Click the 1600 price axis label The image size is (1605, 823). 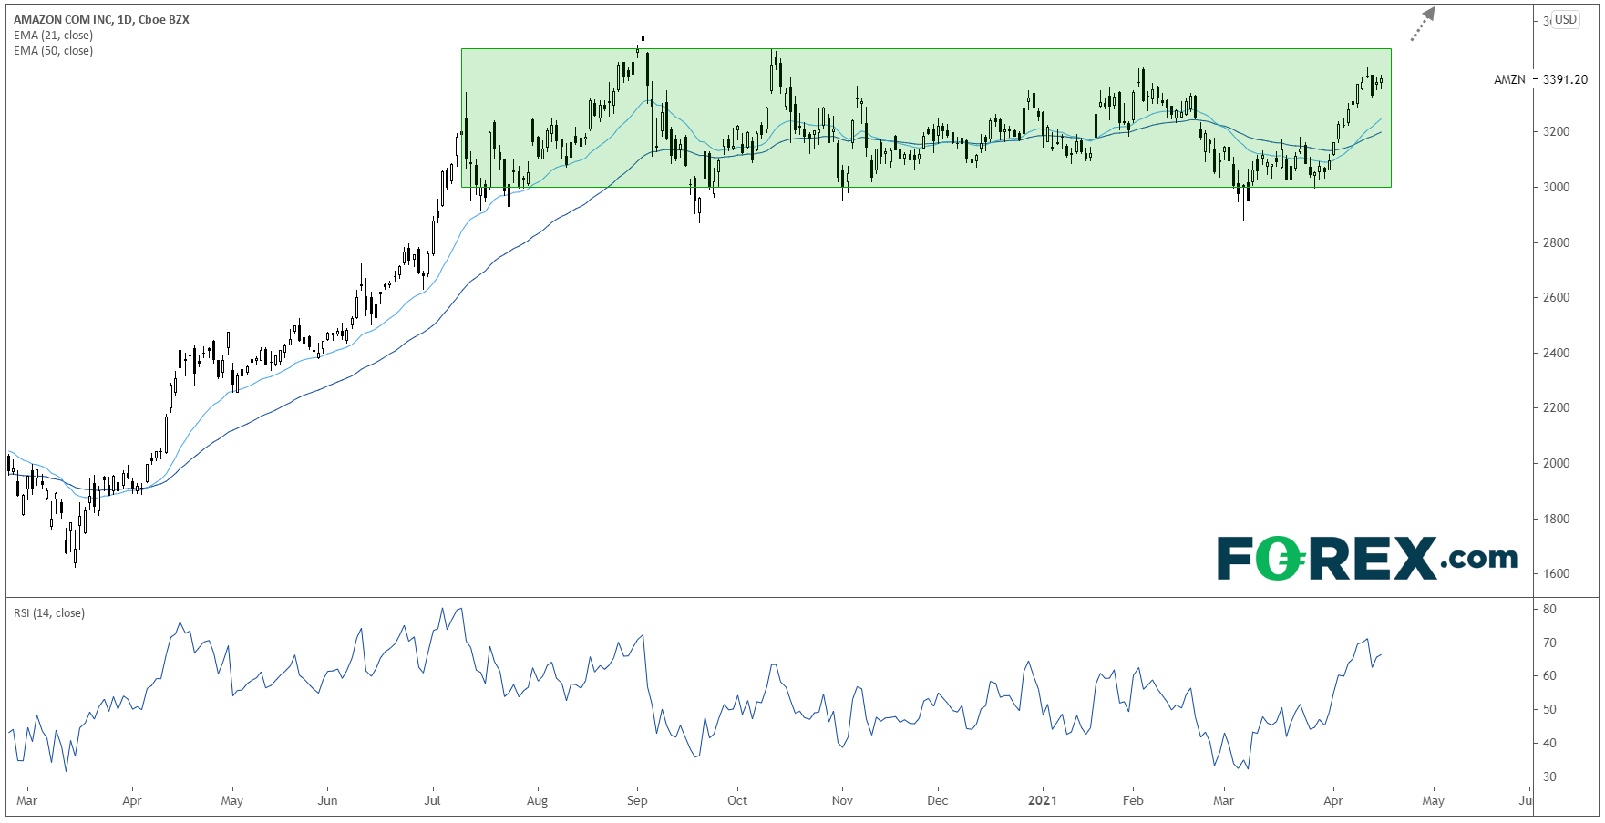tap(1556, 573)
